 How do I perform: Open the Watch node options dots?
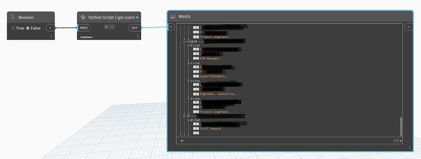coord(410,148)
